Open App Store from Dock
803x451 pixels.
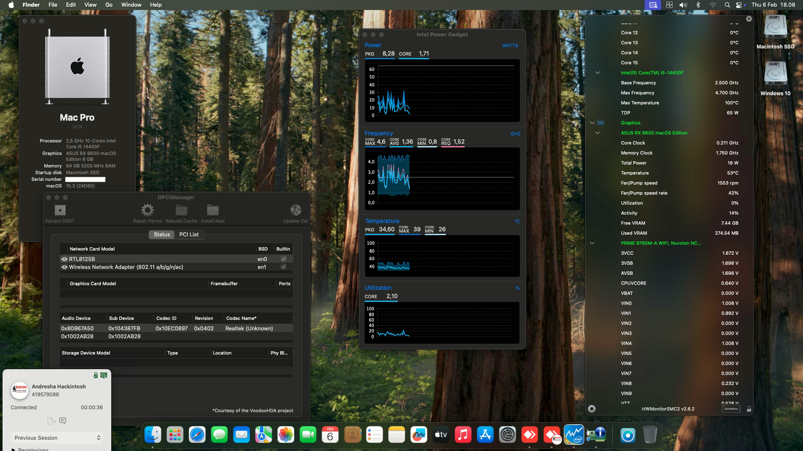coord(485,435)
